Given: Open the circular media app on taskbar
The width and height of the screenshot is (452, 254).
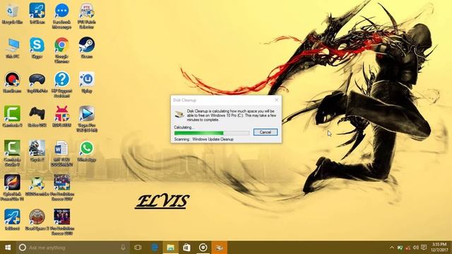Looking at the screenshot, I should (x=203, y=248).
